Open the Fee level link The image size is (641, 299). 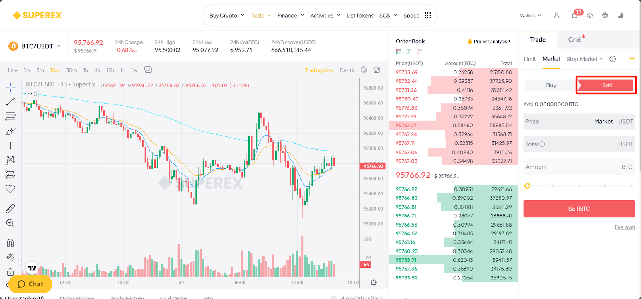625,227
